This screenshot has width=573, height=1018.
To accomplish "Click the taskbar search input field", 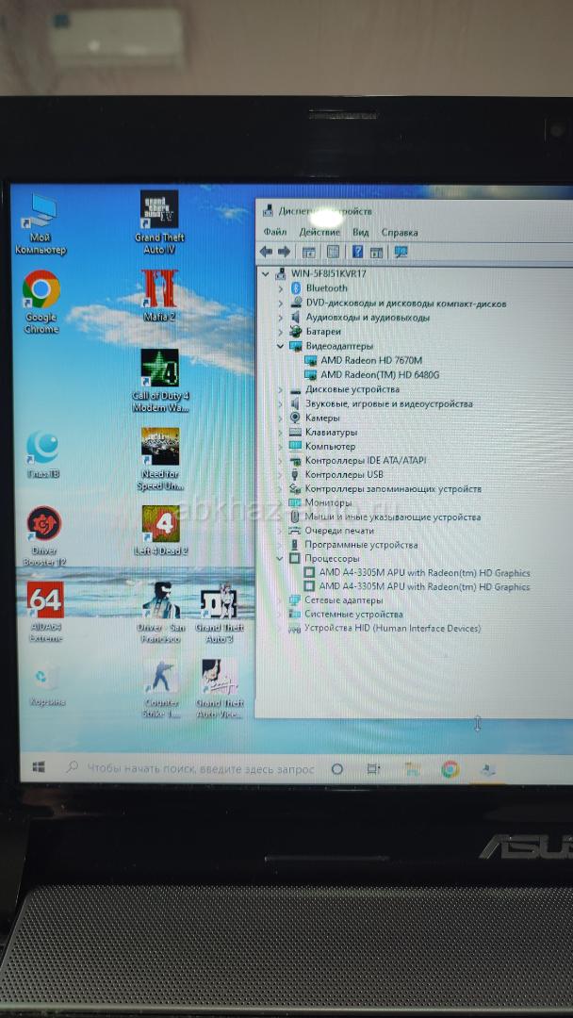I will pos(198,769).
